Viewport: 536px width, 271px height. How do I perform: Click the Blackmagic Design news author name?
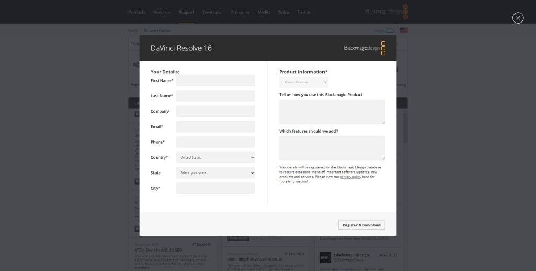351,255
